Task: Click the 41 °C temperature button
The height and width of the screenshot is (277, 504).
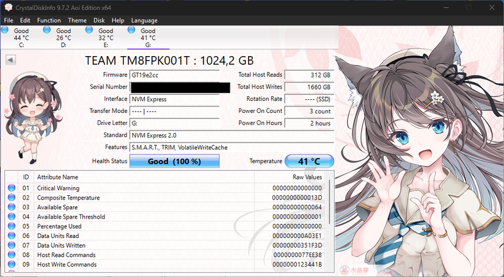Action: [309, 161]
